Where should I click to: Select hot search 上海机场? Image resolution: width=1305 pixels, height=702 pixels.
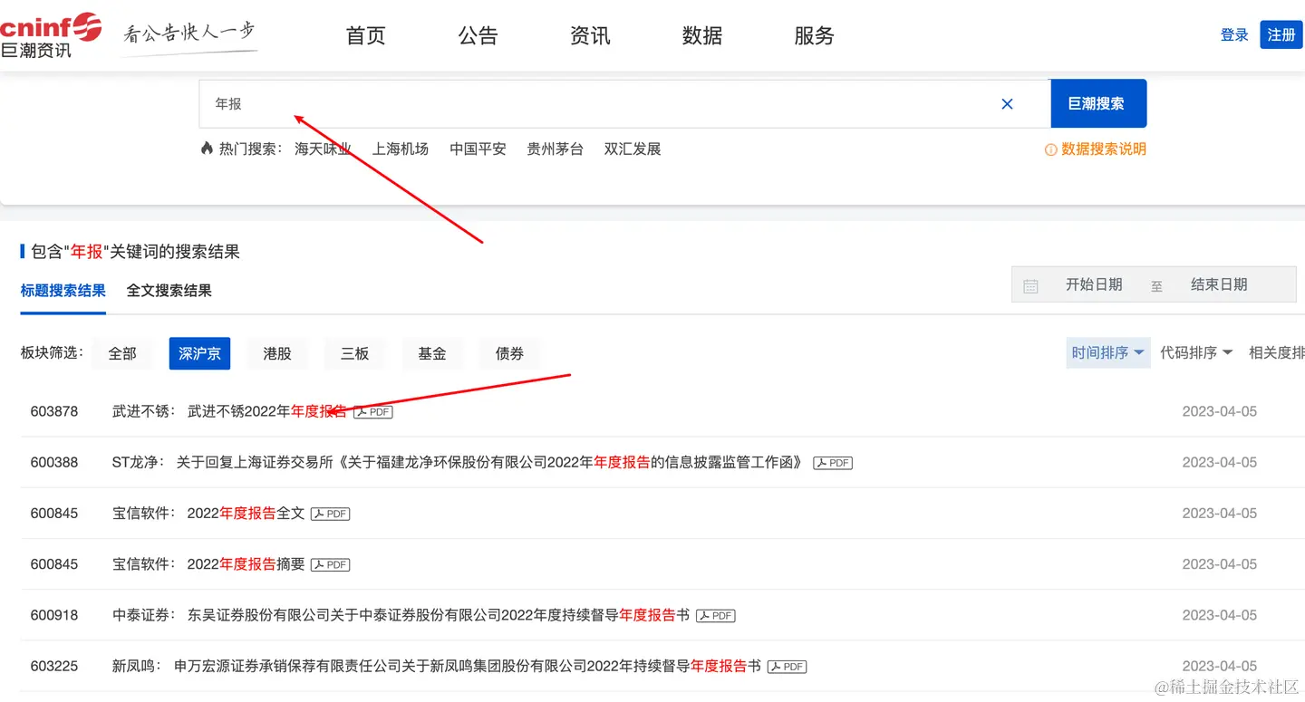coord(401,149)
